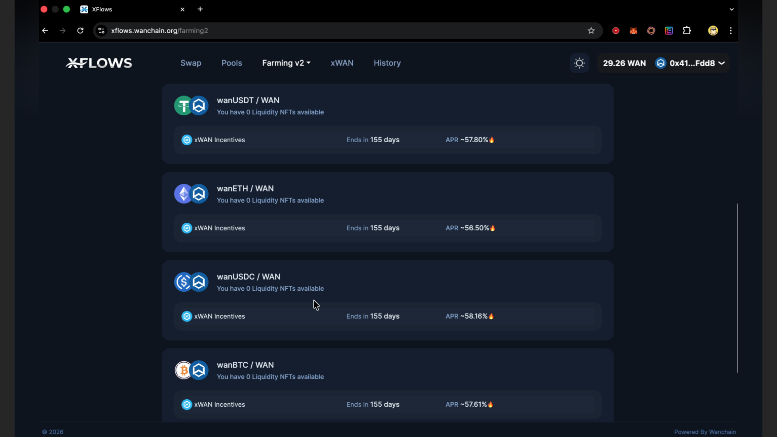Select the wanUSDC / WAN pool title
This screenshot has height=437, width=777.
(249, 277)
